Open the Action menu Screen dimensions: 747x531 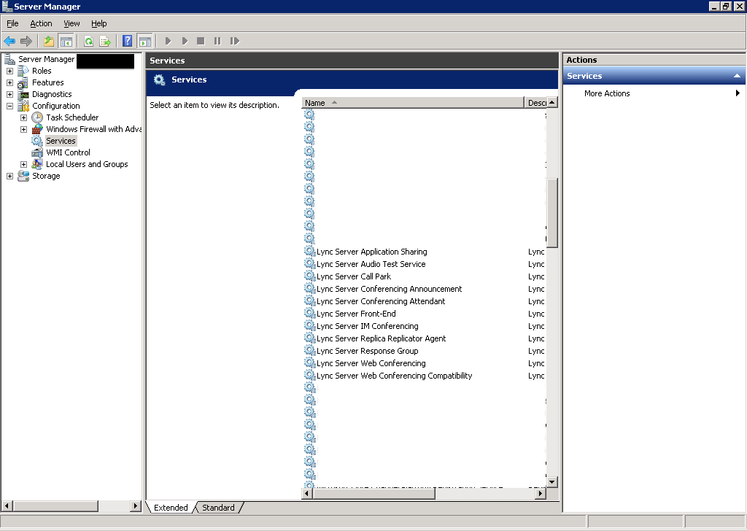coord(41,23)
